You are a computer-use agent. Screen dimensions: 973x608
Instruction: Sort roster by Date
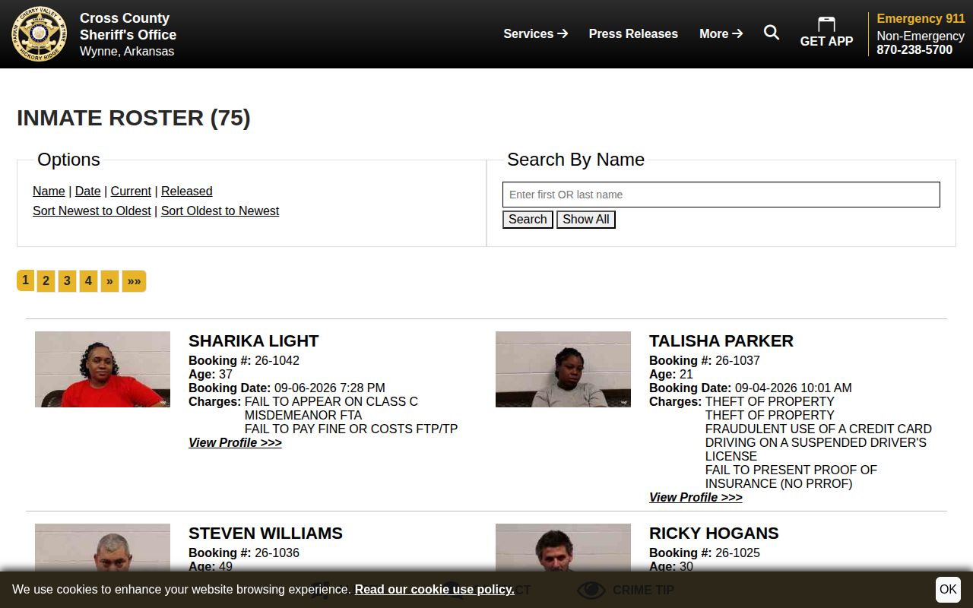tap(87, 191)
